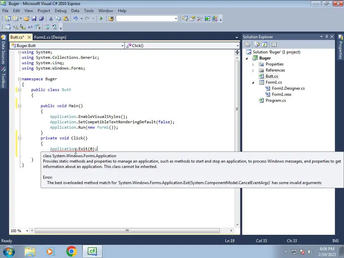Viewport: 344px width, 258px height.
Task: Collapse the class Butt outline region
Action: click(19, 90)
